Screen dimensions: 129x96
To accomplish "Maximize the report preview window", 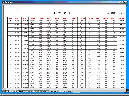I will (123, 2).
